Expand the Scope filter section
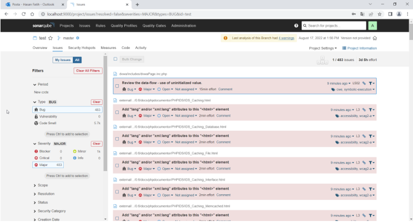 (x=42, y=185)
